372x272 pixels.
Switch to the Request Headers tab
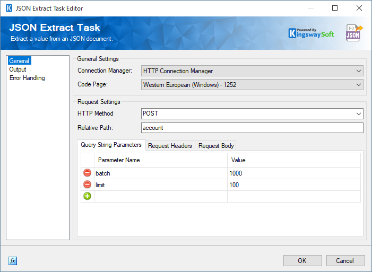pyautogui.click(x=170, y=146)
